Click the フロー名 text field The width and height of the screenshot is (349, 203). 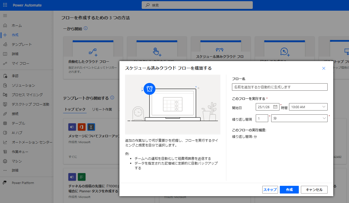point(279,87)
